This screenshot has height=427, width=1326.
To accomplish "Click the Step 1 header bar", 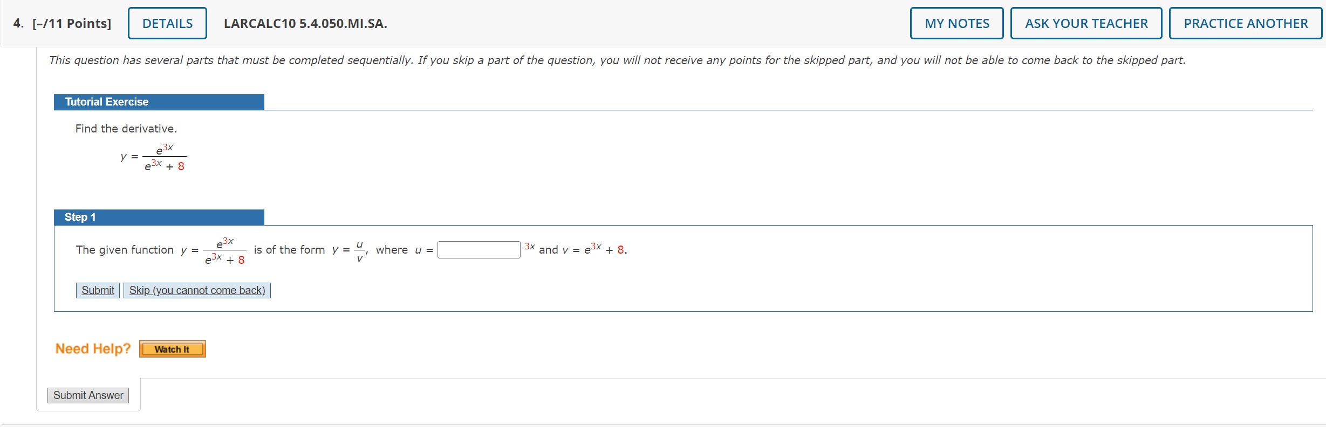I will tap(159, 216).
